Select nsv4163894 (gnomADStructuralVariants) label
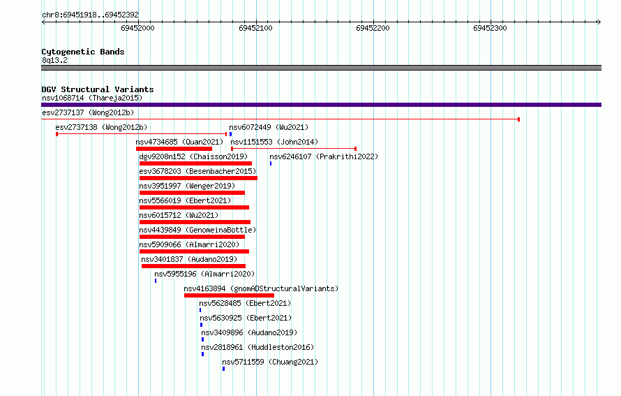This screenshot has height=396, width=621. pos(261,288)
